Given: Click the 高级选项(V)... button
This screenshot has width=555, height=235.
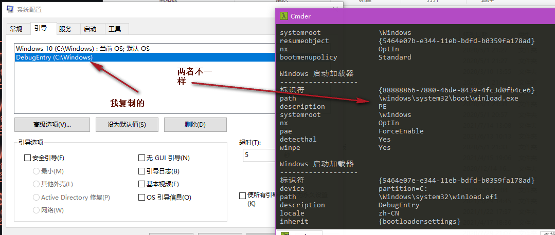Looking at the screenshot, I should click(52, 125).
